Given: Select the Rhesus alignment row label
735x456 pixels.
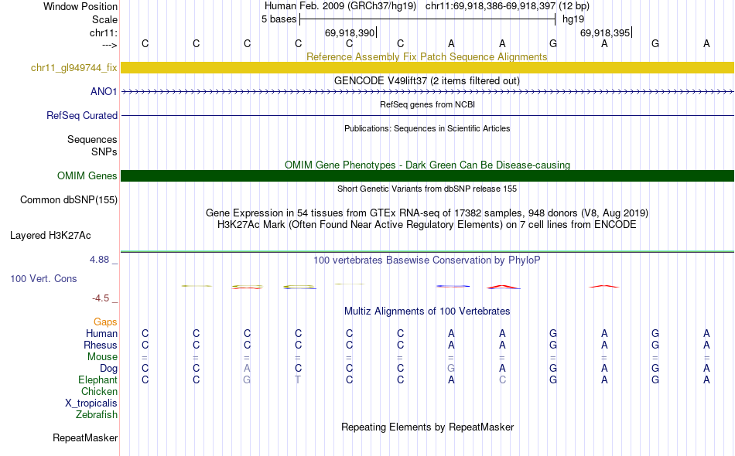Looking at the screenshot, I should pyautogui.click(x=101, y=345).
